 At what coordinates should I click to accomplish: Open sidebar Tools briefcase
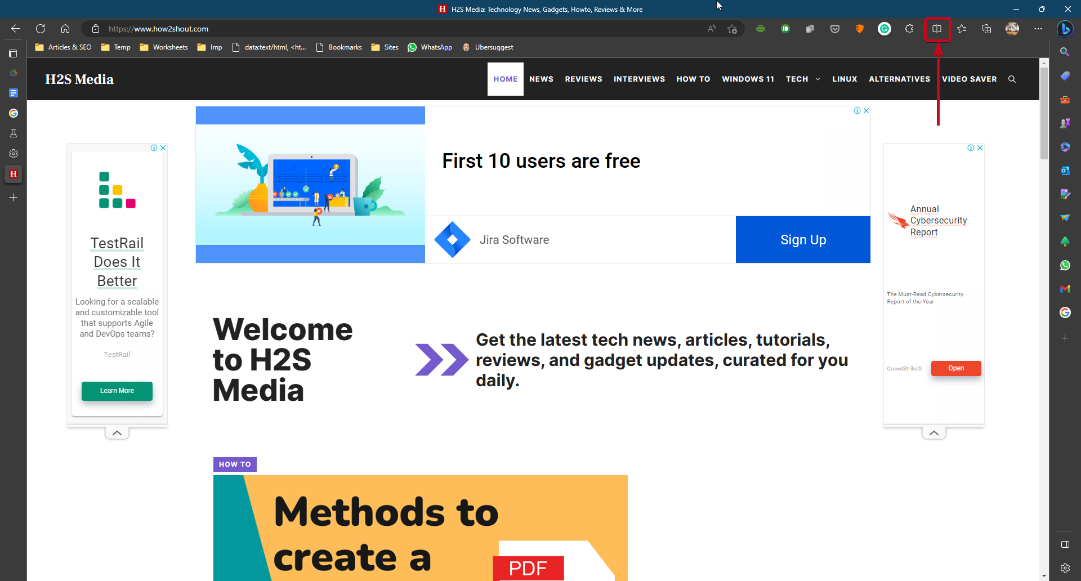(x=1065, y=100)
